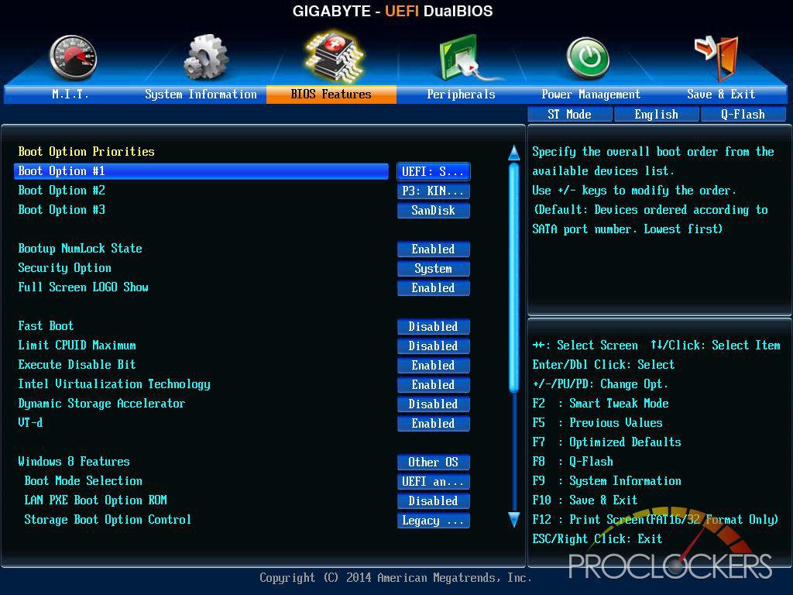Select the Security Option label
This screenshot has width=793, height=595.
[65, 268]
